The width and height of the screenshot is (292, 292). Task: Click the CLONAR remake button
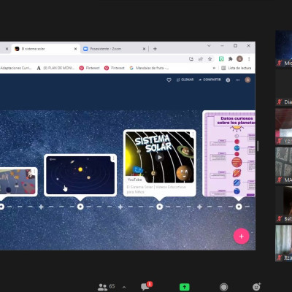pos(185,80)
